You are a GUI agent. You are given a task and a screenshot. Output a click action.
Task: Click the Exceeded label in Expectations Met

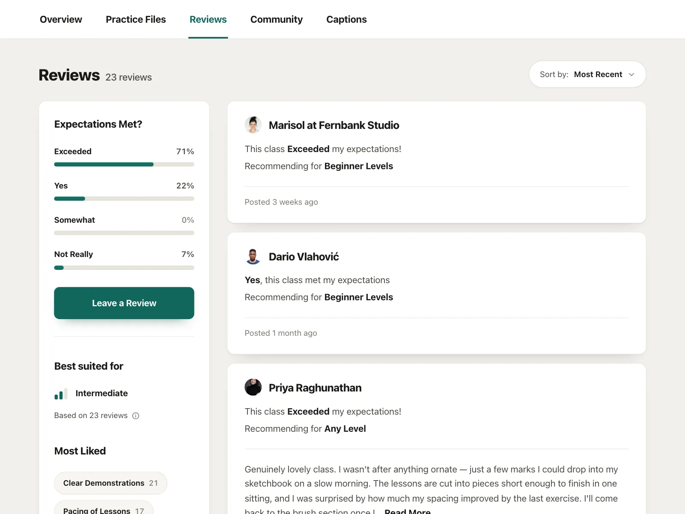point(73,151)
